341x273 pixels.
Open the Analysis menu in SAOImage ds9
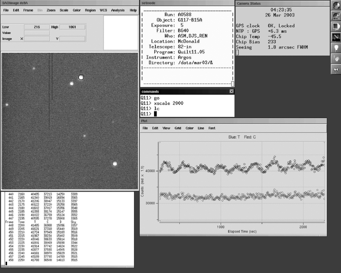pyautogui.click(x=118, y=10)
